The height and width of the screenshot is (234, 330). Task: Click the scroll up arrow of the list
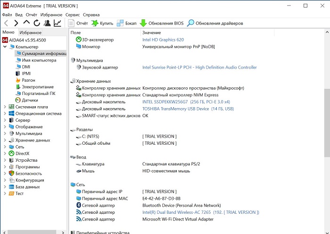(327, 32)
